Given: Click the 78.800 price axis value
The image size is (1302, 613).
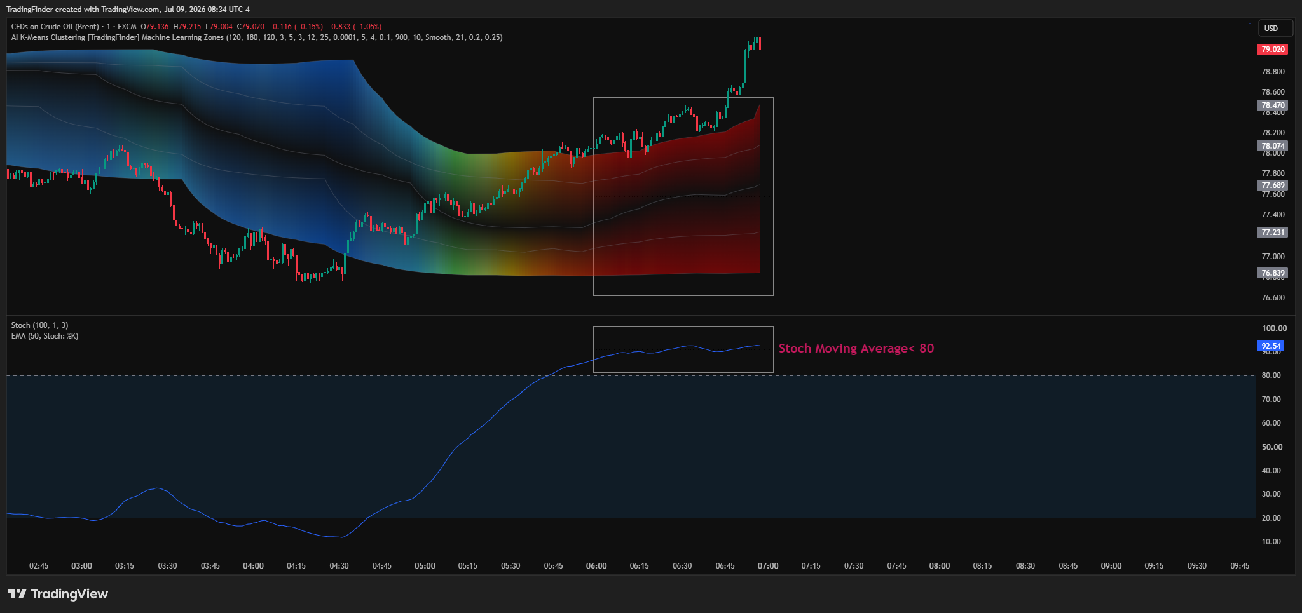Looking at the screenshot, I should [1273, 72].
